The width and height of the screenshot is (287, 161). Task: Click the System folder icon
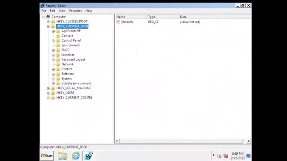[x=58, y=79]
